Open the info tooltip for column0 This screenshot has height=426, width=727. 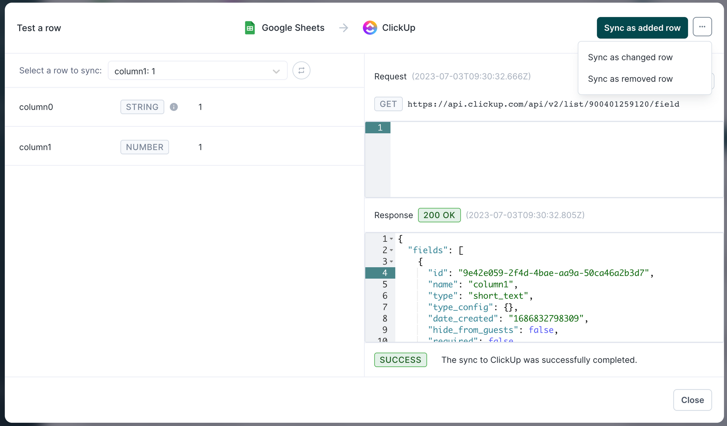(174, 107)
